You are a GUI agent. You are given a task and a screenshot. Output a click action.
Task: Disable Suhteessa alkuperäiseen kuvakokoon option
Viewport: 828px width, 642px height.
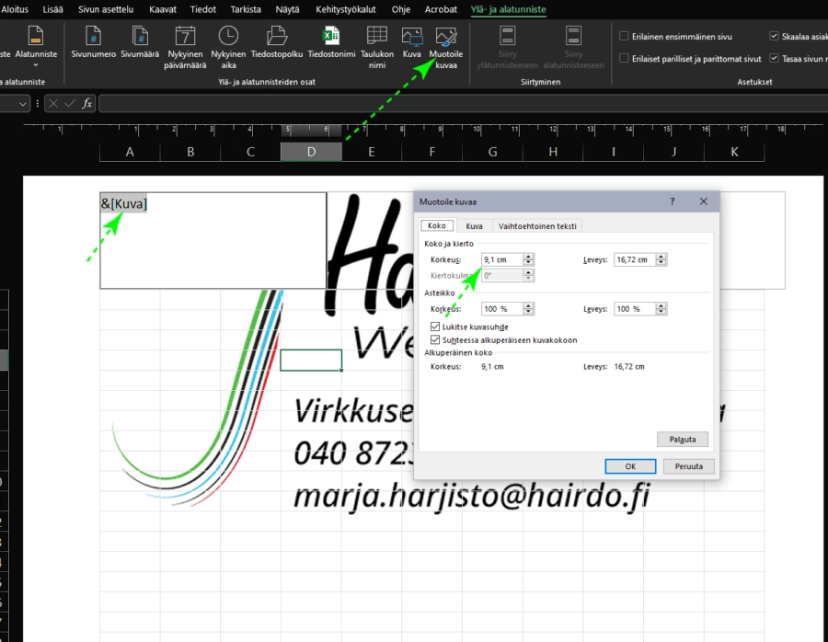435,339
